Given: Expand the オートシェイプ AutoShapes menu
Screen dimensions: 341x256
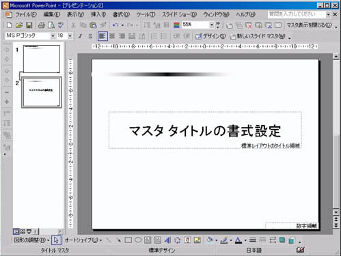Looking at the screenshot, I should click(x=83, y=240).
